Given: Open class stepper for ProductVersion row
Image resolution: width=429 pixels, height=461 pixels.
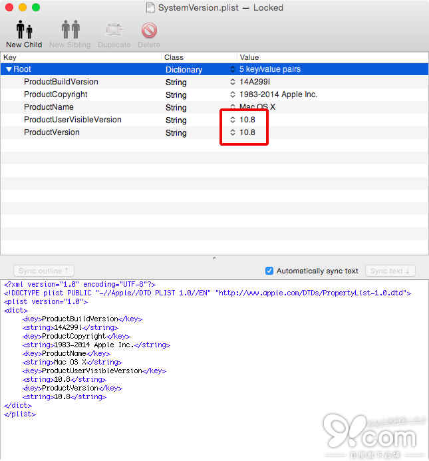Looking at the screenshot, I should click(233, 132).
